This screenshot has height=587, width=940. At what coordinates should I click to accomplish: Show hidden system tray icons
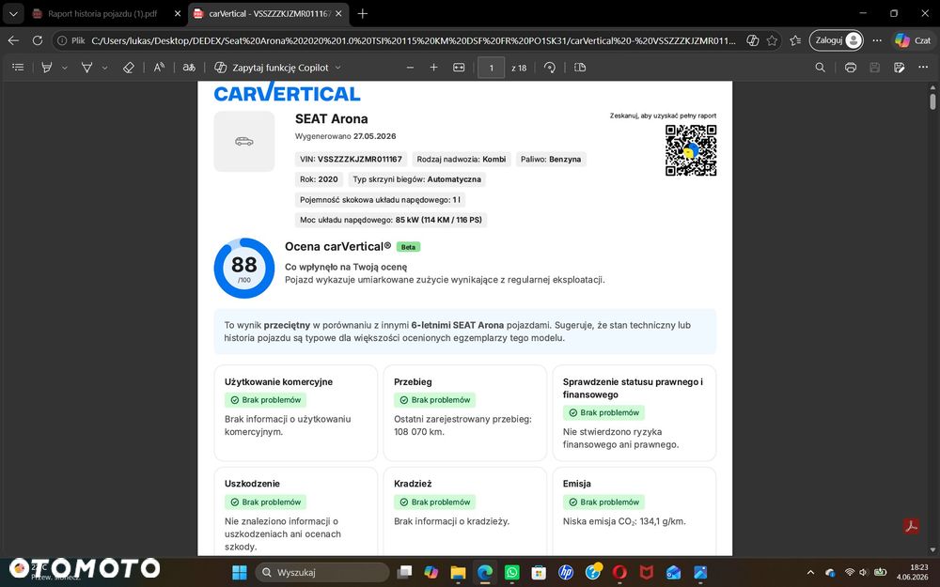pos(810,573)
